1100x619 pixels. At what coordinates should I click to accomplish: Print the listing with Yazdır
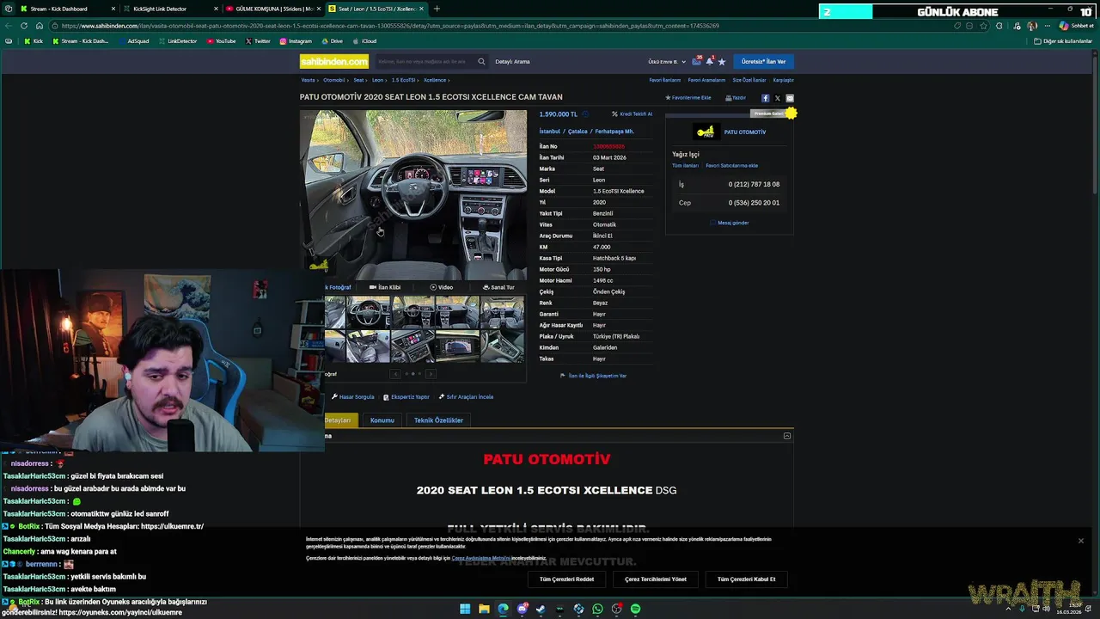pos(736,98)
